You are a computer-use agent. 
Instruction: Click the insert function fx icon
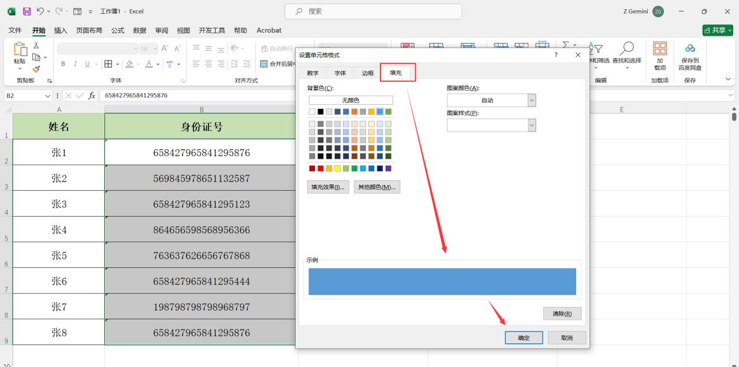[92, 96]
